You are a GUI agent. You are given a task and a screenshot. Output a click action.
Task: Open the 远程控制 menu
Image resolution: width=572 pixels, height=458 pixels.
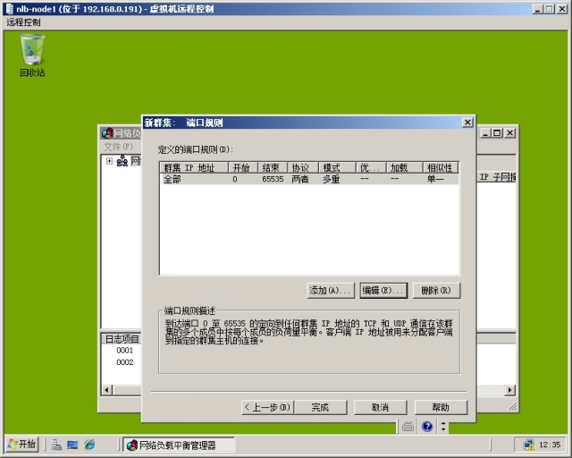coord(24,21)
